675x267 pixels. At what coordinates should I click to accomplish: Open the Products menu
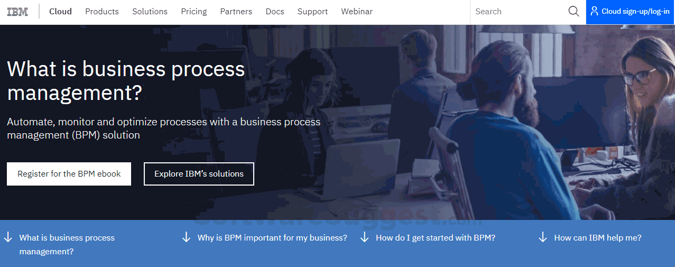(102, 12)
